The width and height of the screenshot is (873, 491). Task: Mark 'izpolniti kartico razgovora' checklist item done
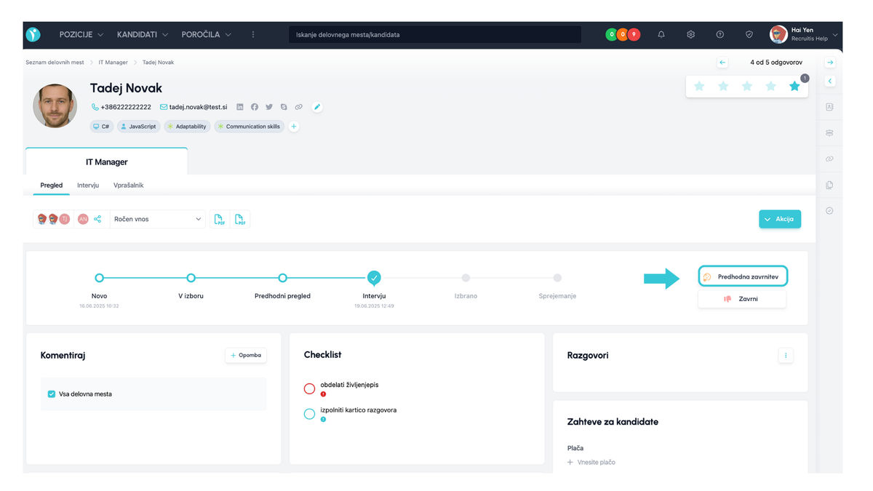pyautogui.click(x=309, y=414)
